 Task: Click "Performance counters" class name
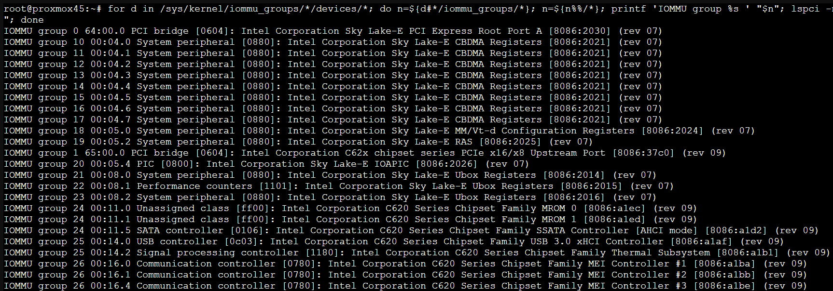pos(194,186)
